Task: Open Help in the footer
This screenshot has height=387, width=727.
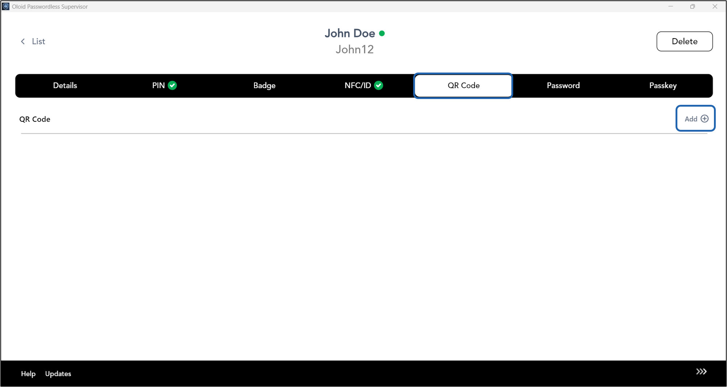Action: (x=28, y=374)
